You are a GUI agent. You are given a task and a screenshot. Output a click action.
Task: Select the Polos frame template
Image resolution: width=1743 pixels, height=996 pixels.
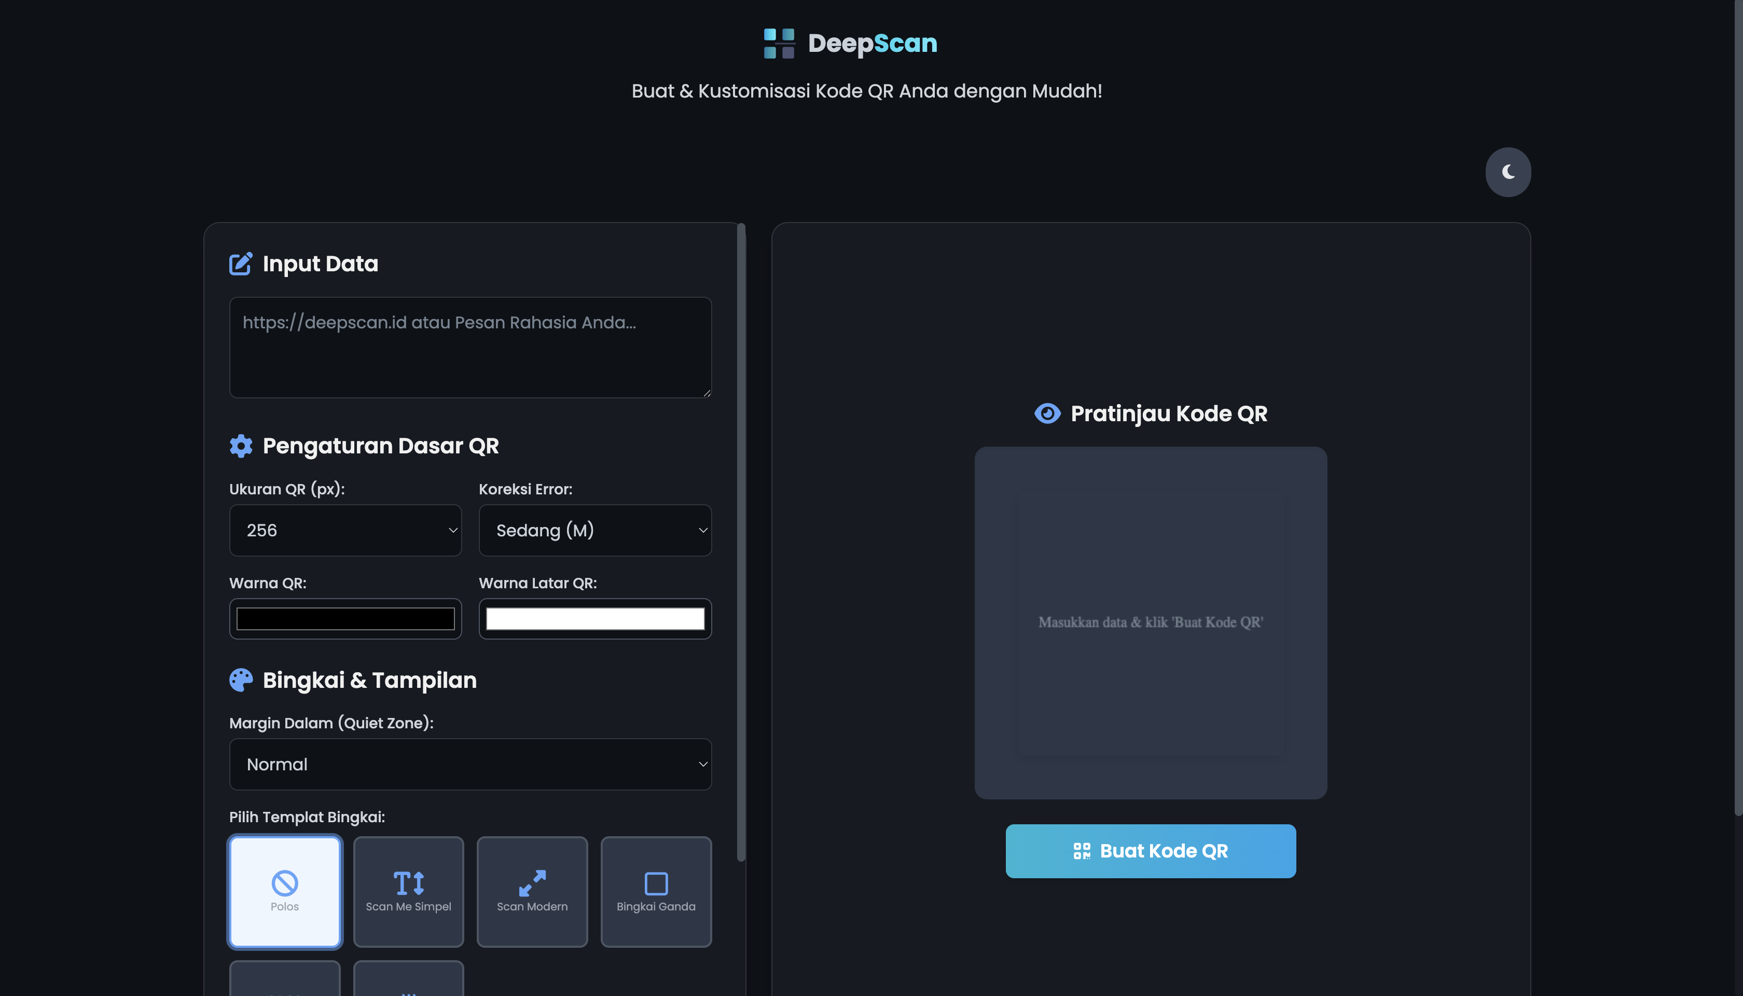click(x=285, y=891)
